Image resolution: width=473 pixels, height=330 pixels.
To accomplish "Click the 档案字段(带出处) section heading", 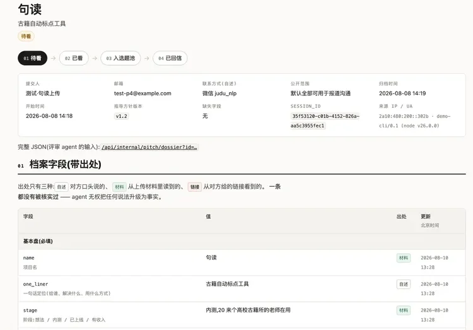I will click(65, 164).
